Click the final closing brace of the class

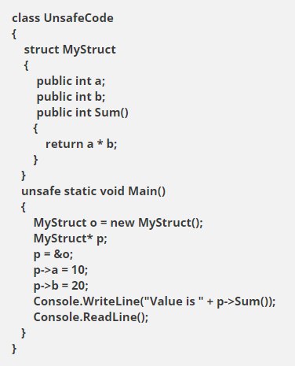coord(14,349)
